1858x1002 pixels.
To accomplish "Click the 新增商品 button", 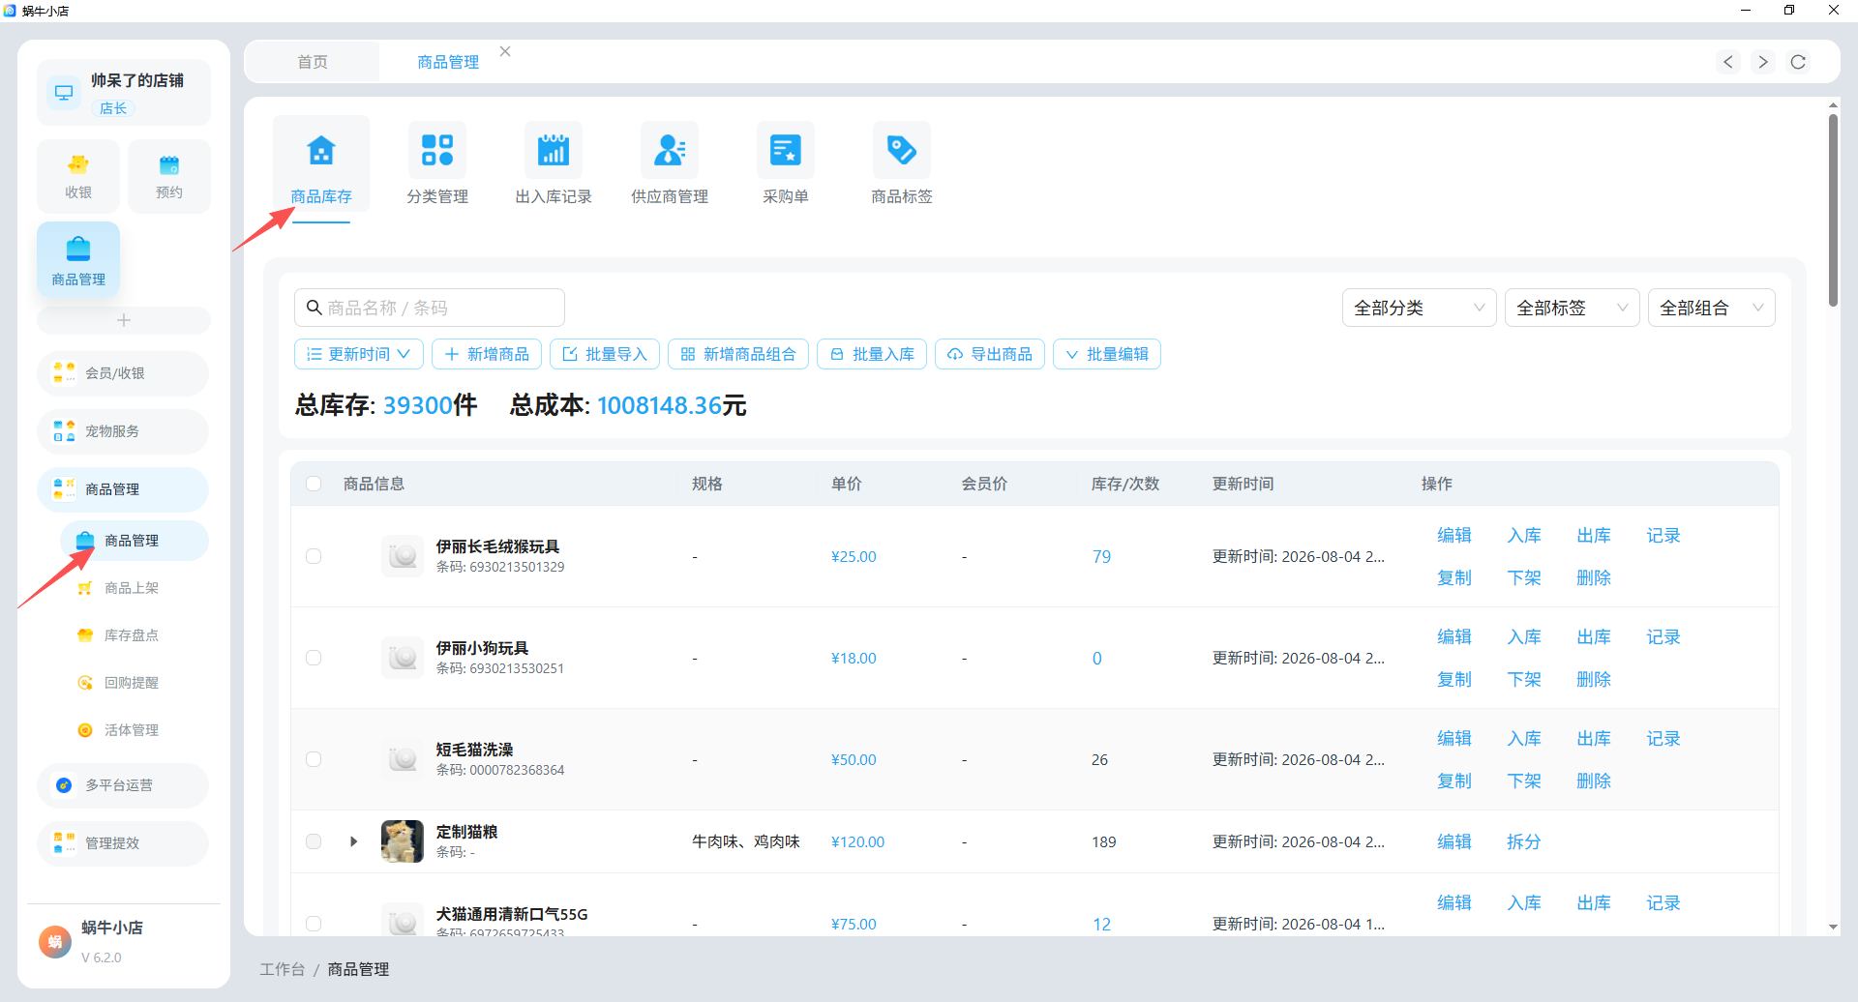I will pos(487,354).
